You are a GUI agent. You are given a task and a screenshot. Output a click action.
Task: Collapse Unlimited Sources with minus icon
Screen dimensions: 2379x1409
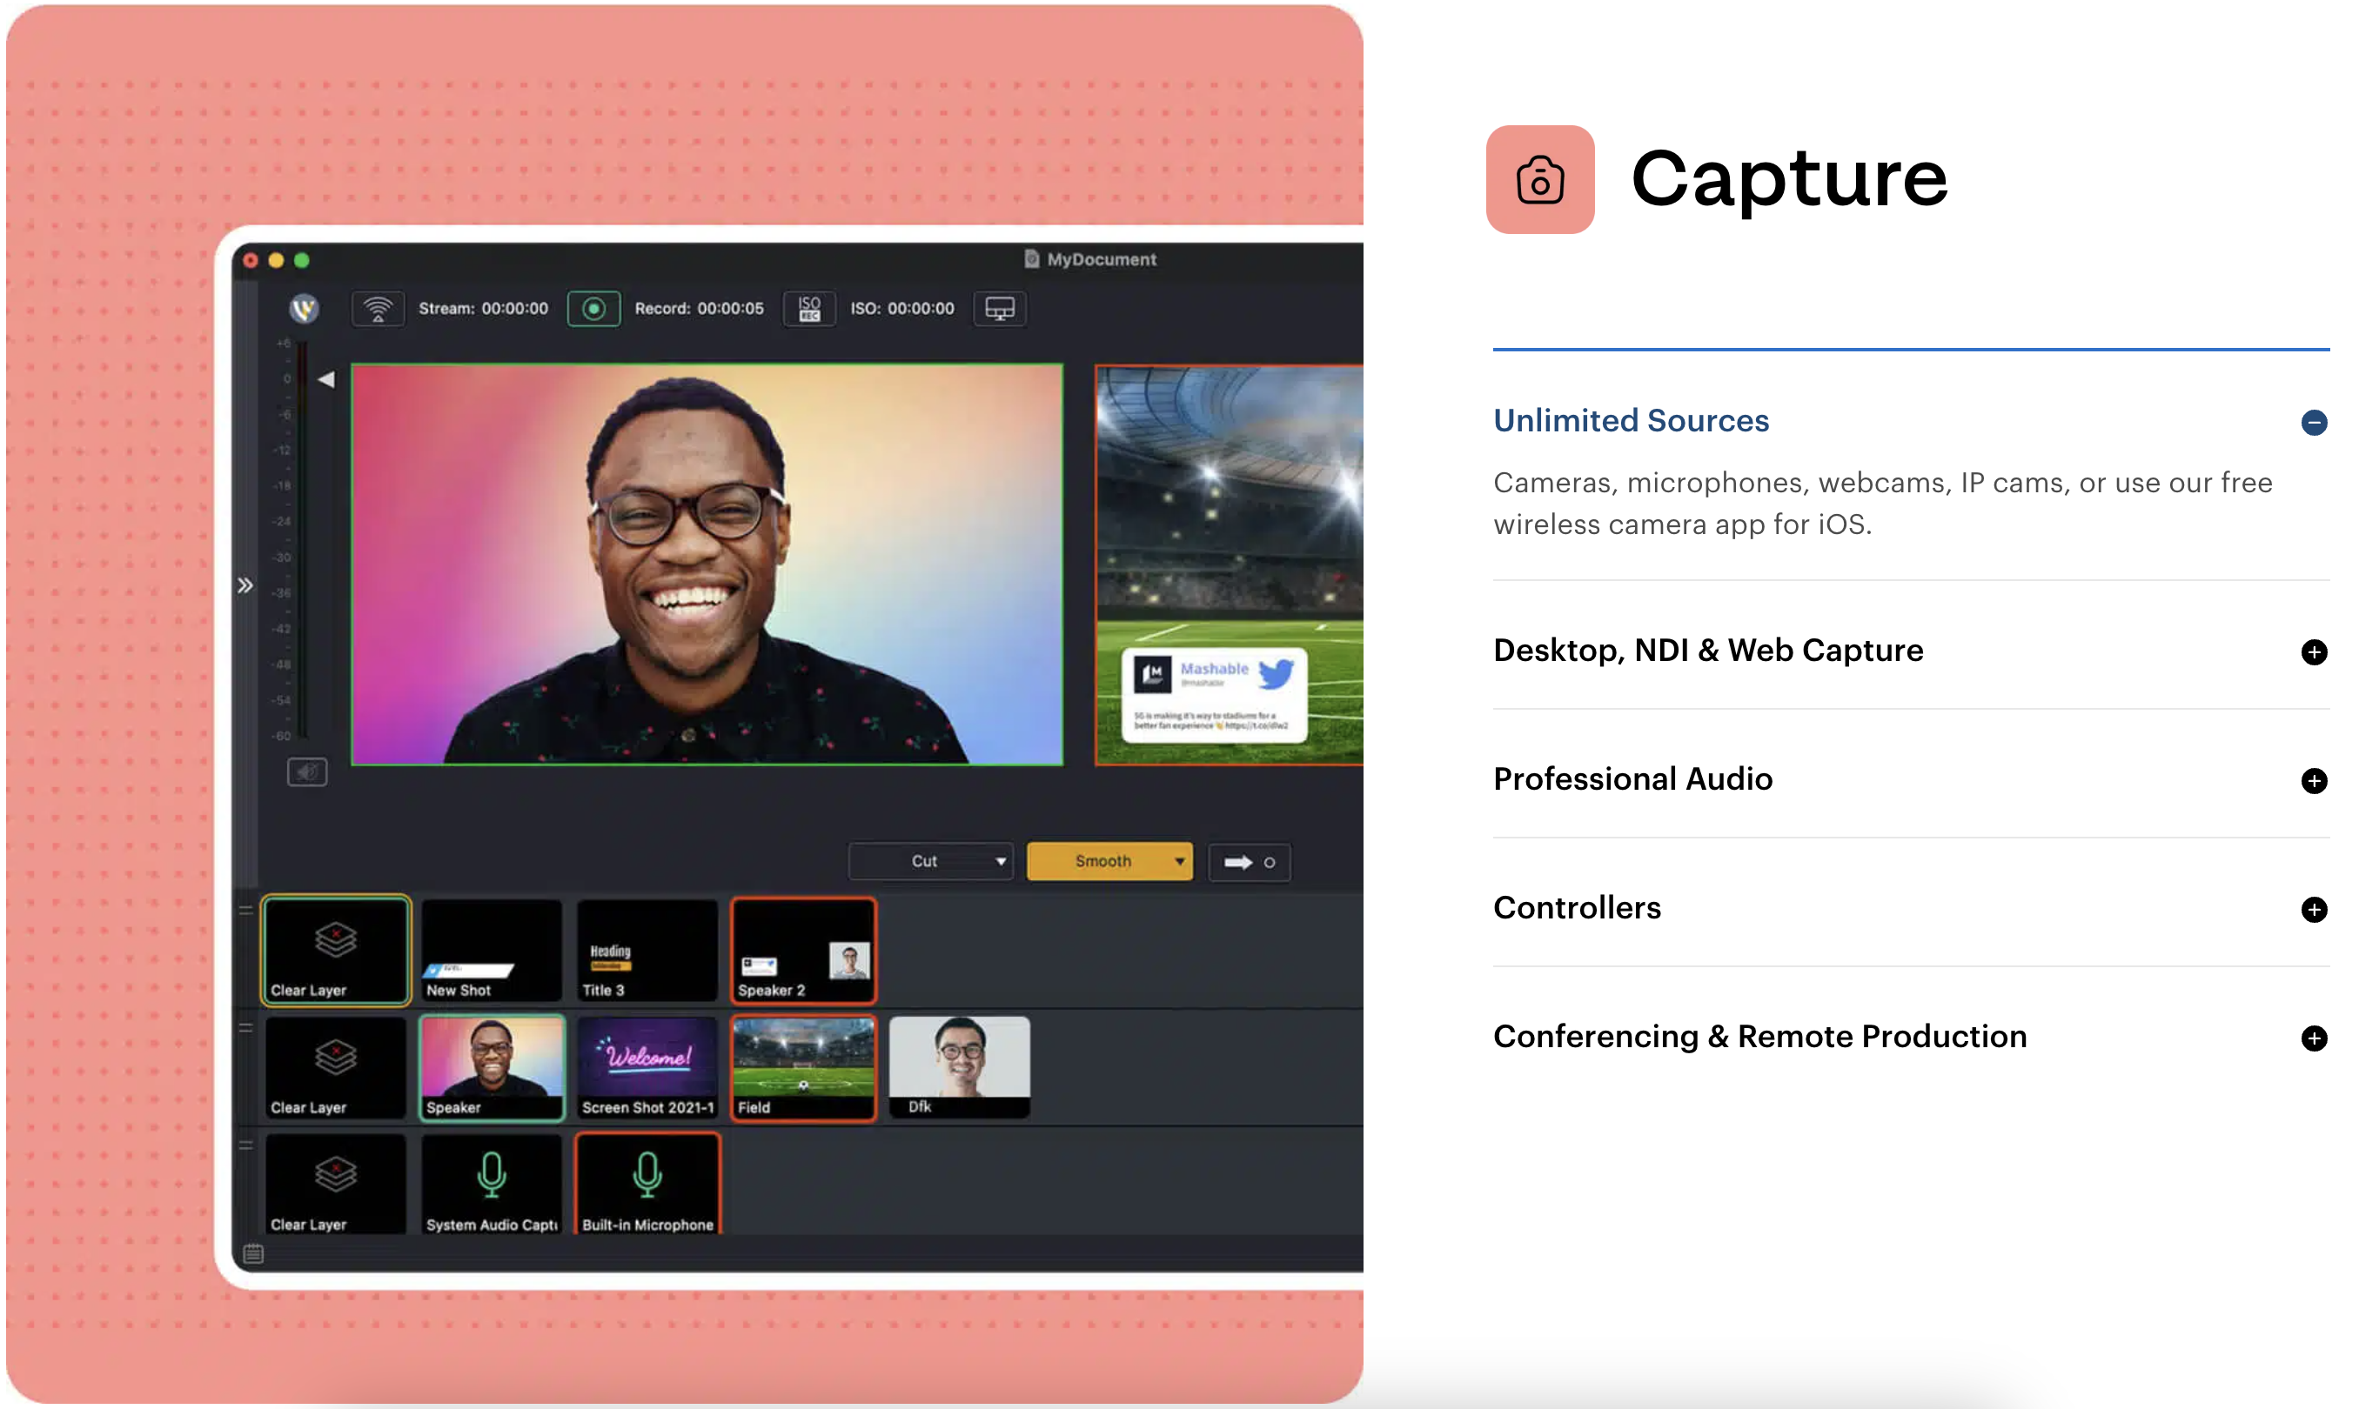click(2314, 423)
